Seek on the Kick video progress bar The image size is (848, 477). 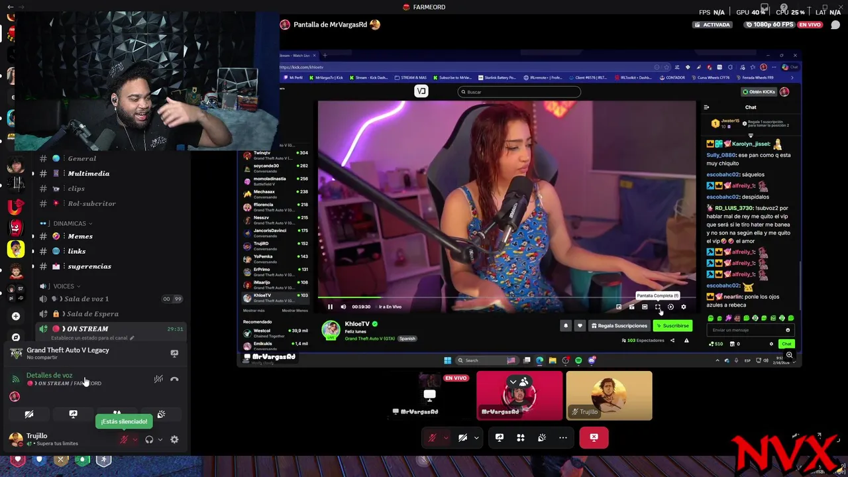point(507,297)
